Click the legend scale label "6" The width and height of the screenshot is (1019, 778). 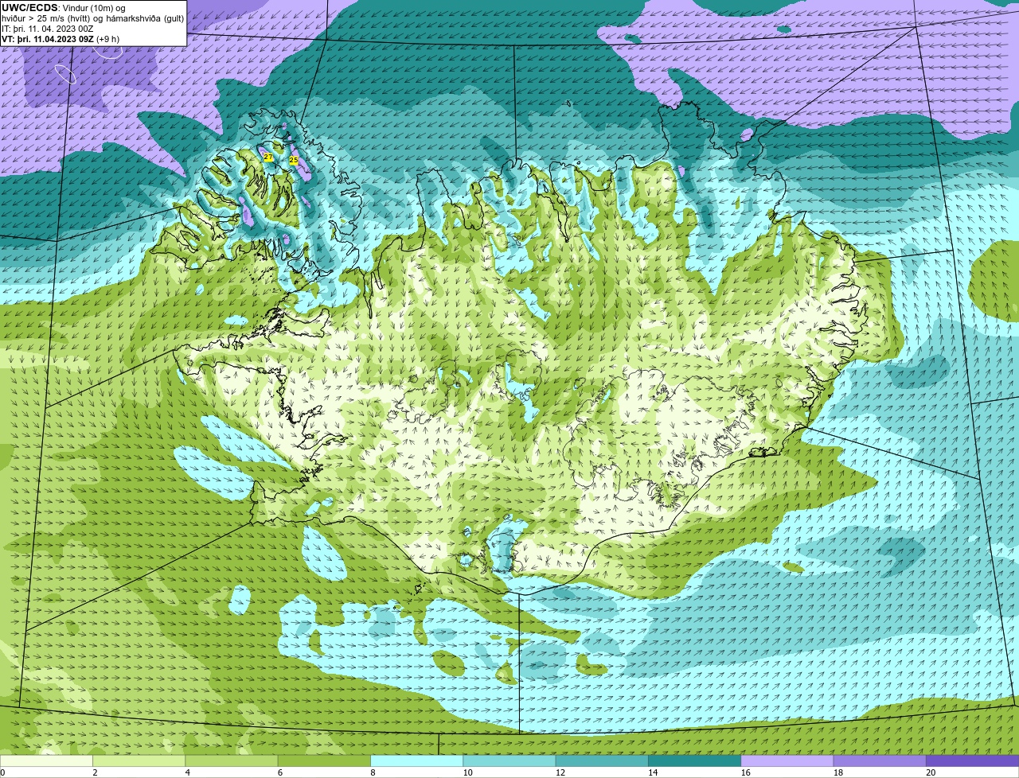point(280,772)
